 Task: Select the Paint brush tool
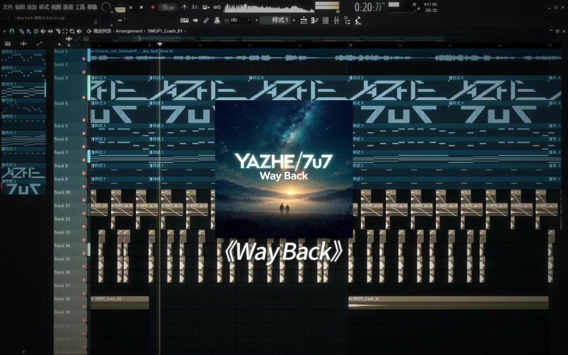click(x=29, y=31)
